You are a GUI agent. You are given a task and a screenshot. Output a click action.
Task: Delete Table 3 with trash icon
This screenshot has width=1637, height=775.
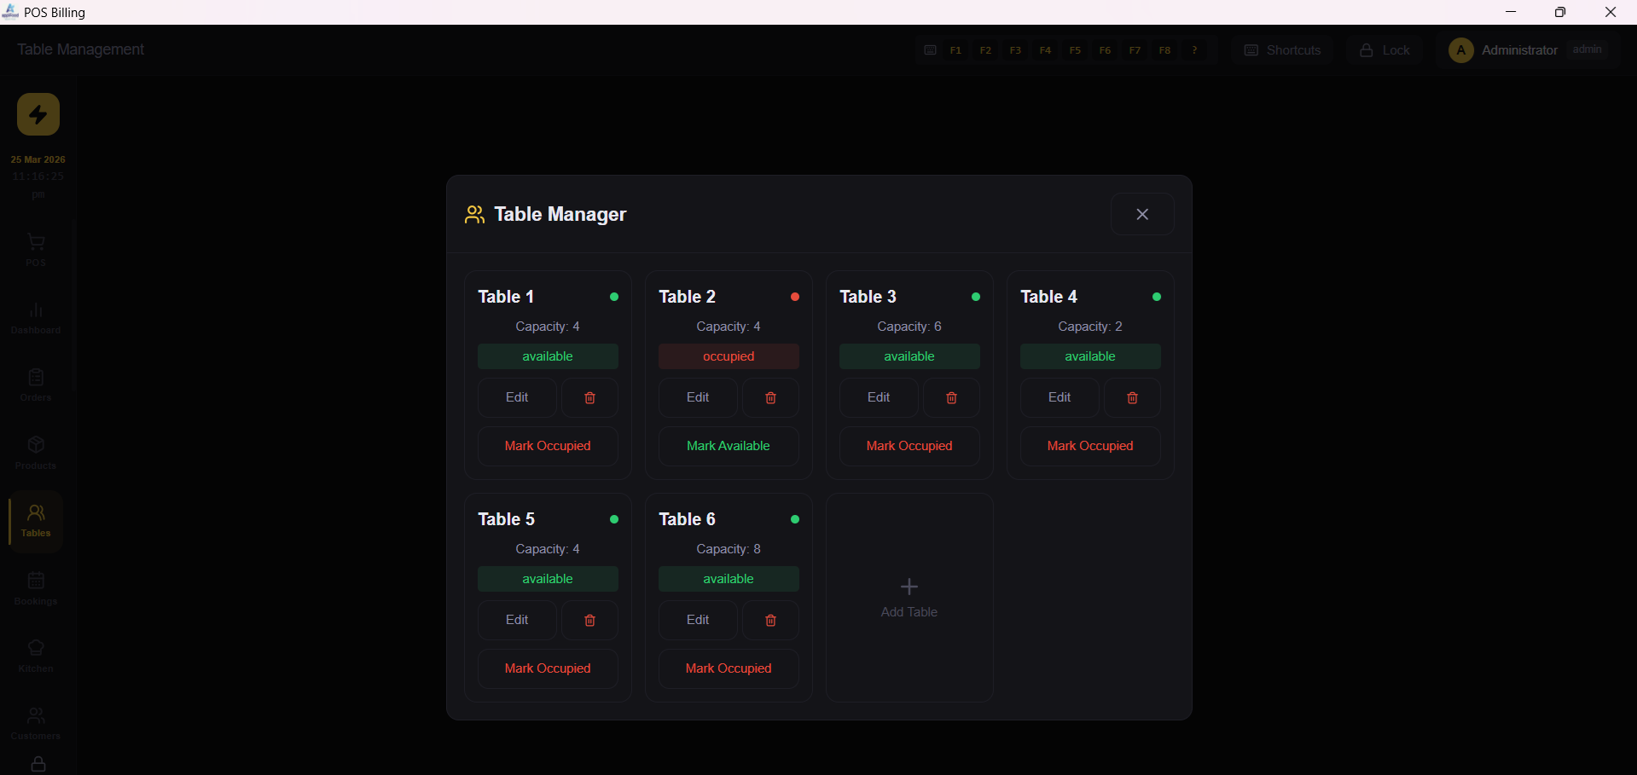951,398
